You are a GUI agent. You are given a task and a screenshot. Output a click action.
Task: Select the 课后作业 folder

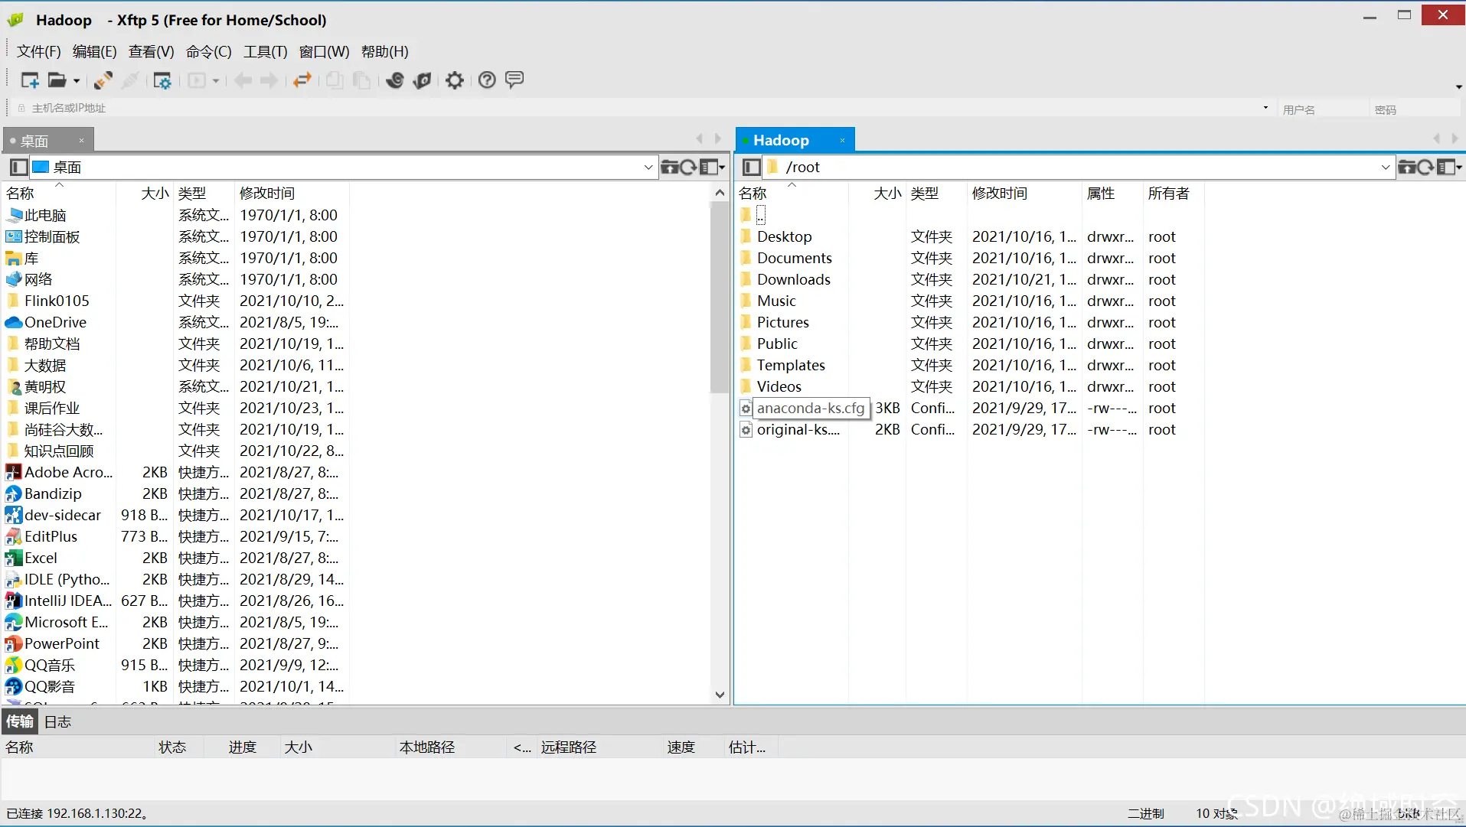click(x=52, y=409)
